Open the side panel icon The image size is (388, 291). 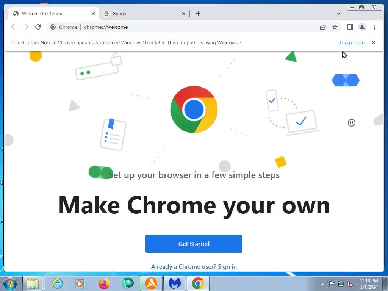pos(350,27)
